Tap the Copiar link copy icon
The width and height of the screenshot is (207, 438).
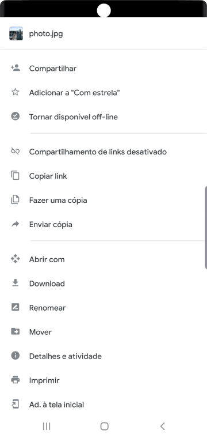click(x=16, y=176)
